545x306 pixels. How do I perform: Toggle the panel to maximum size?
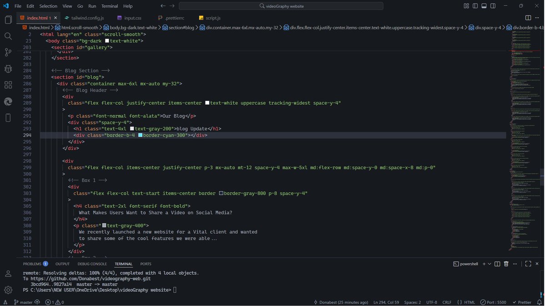click(x=528, y=263)
